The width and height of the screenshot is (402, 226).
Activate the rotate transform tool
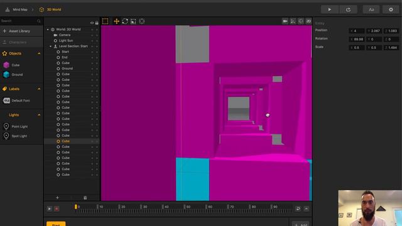(125, 21)
